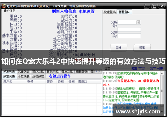Select the 每日答题 tab
The image size is (167, 120).
[82, 72]
